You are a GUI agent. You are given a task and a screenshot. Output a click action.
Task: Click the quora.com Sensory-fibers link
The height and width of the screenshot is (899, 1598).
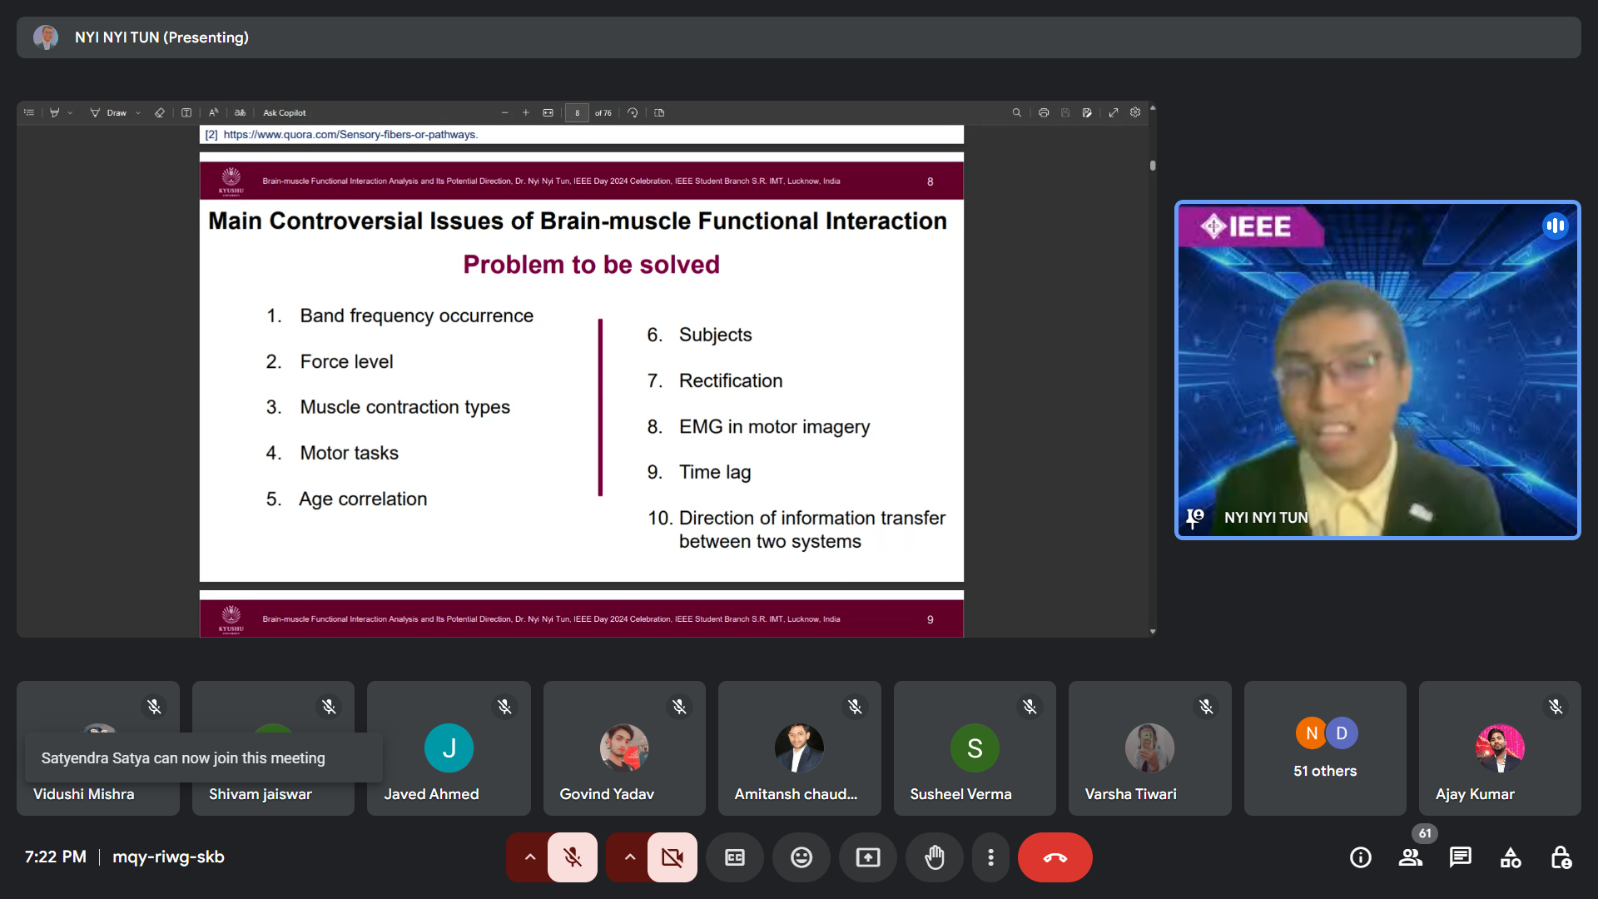pyautogui.click(x=350, y=135)
